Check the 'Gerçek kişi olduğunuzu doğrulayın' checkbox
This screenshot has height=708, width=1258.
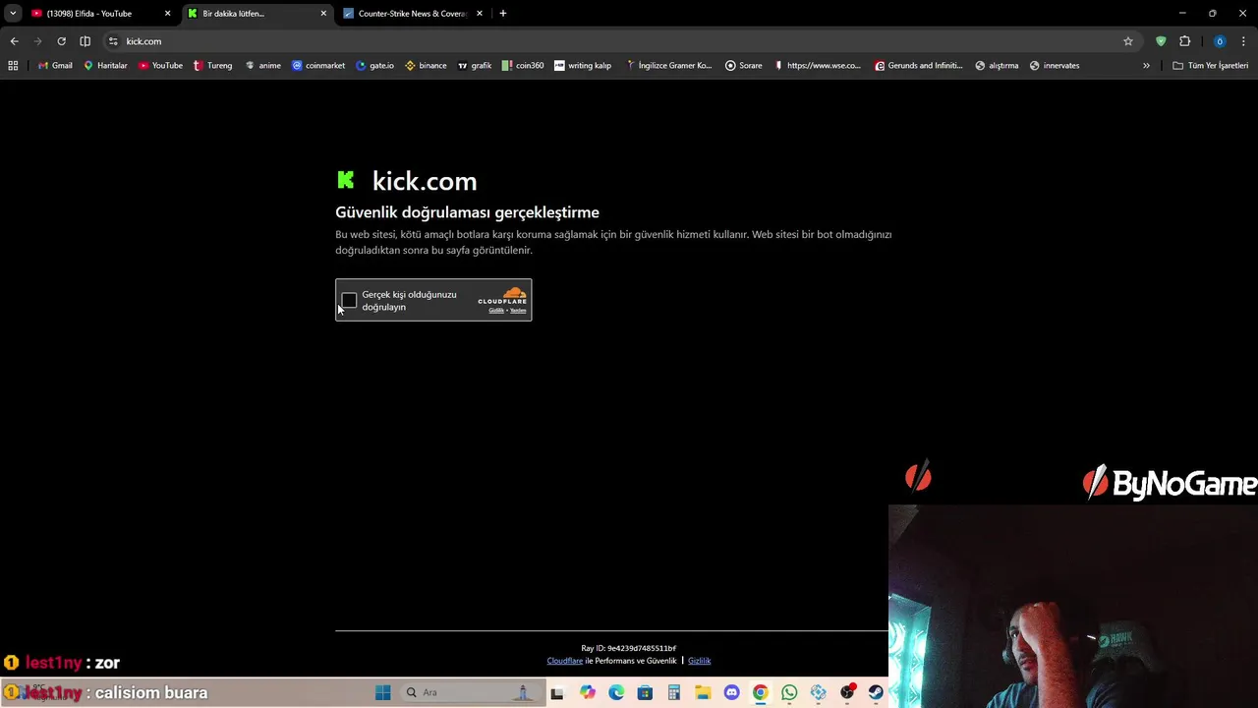(x=349, y=300)
